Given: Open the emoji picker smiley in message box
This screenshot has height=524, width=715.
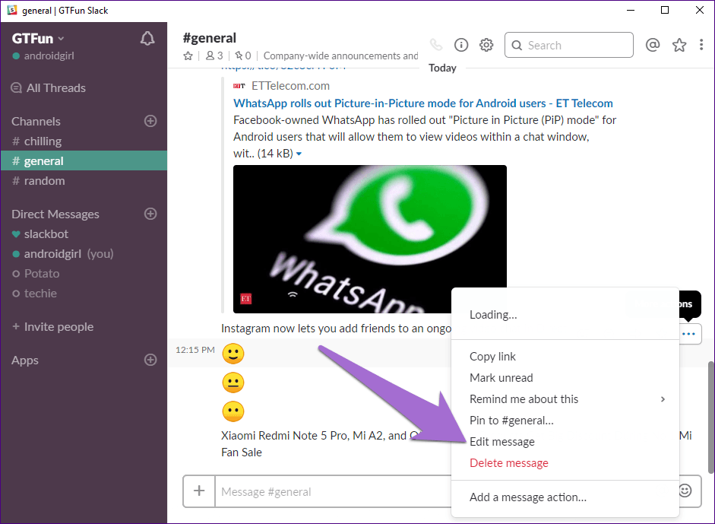Looking at the screenshot, I should pos(685,491).
